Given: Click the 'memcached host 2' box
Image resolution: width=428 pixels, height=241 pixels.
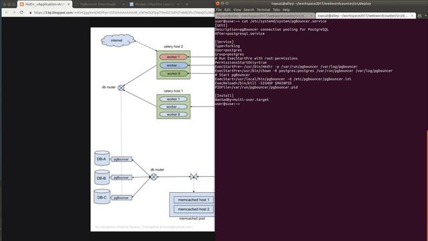Looking at the screenshot, I should pyautogui.click(x=193, y=210).
